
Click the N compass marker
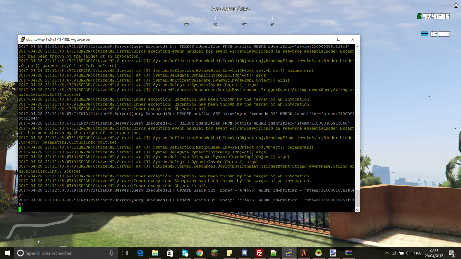[x=273, y=24]
